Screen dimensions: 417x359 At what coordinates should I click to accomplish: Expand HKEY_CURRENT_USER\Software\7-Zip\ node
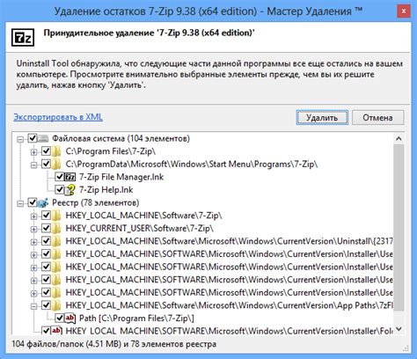coord(34,229)
